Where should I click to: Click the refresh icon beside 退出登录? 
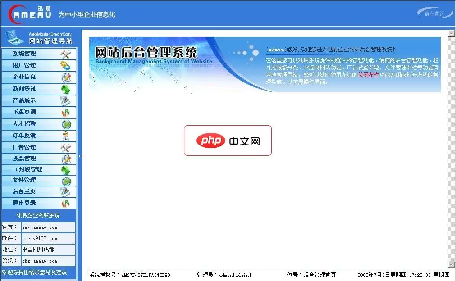(x=66, y=204)
